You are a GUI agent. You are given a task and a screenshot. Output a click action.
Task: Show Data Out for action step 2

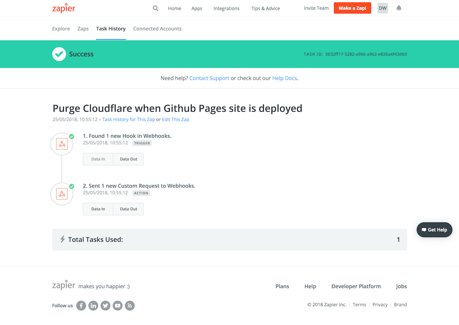coord(129,209)
